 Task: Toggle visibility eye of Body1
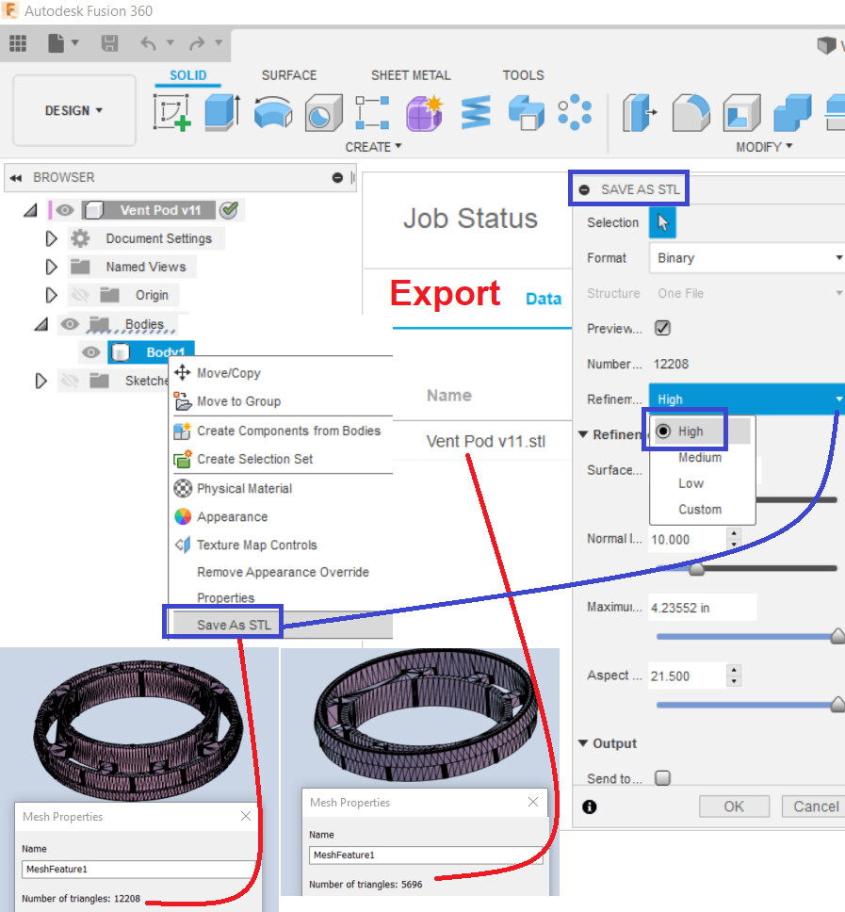(x=90, y=352)
